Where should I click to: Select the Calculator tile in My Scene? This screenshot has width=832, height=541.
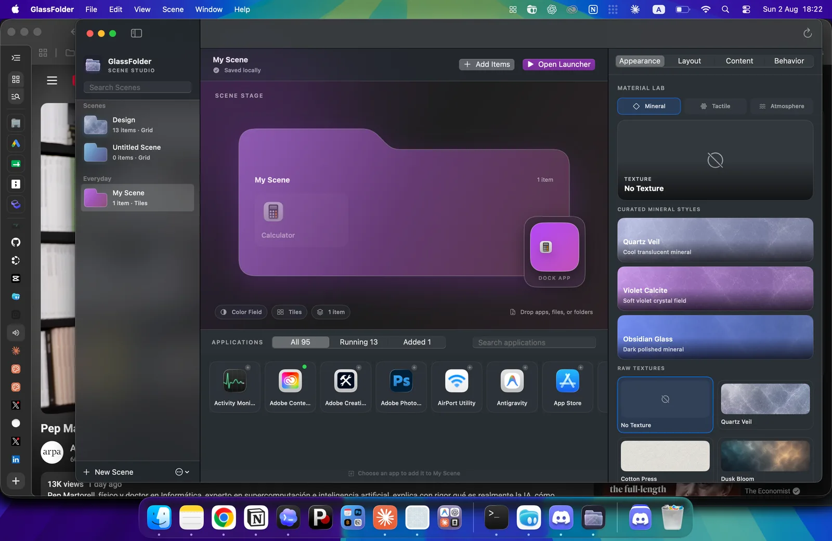pyautogui.click(x=301, y=220)
